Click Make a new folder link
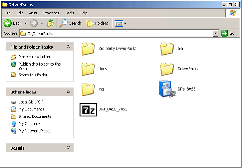 (x=35, y=57)
